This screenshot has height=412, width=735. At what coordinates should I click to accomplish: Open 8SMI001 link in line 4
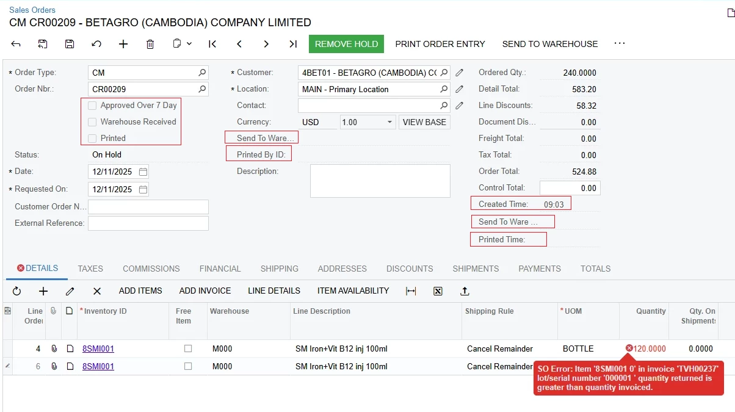[x=98, y=349]
